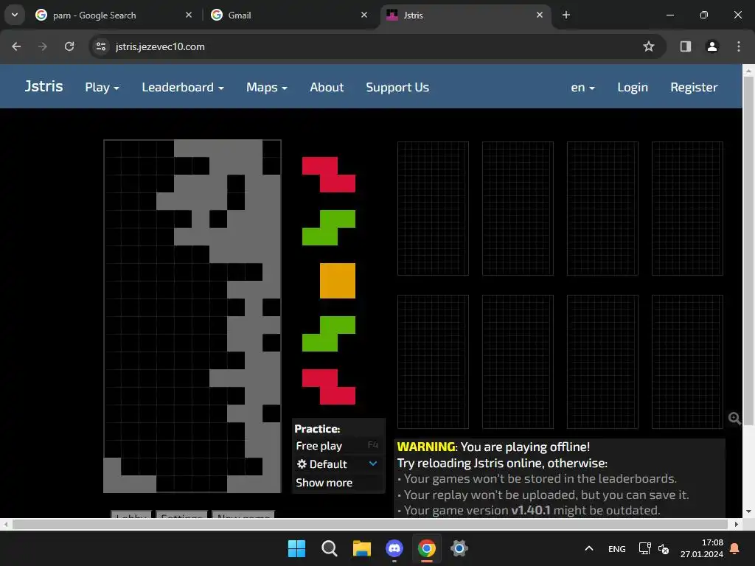Open the tab search dropdown arrow
The image size is (755, 566).
pos(15,15)
